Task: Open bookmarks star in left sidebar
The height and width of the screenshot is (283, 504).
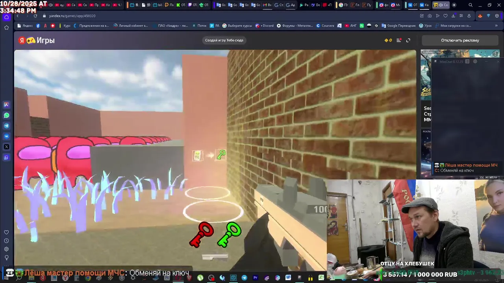Action: pyautogui.click(x=6, y=28)
